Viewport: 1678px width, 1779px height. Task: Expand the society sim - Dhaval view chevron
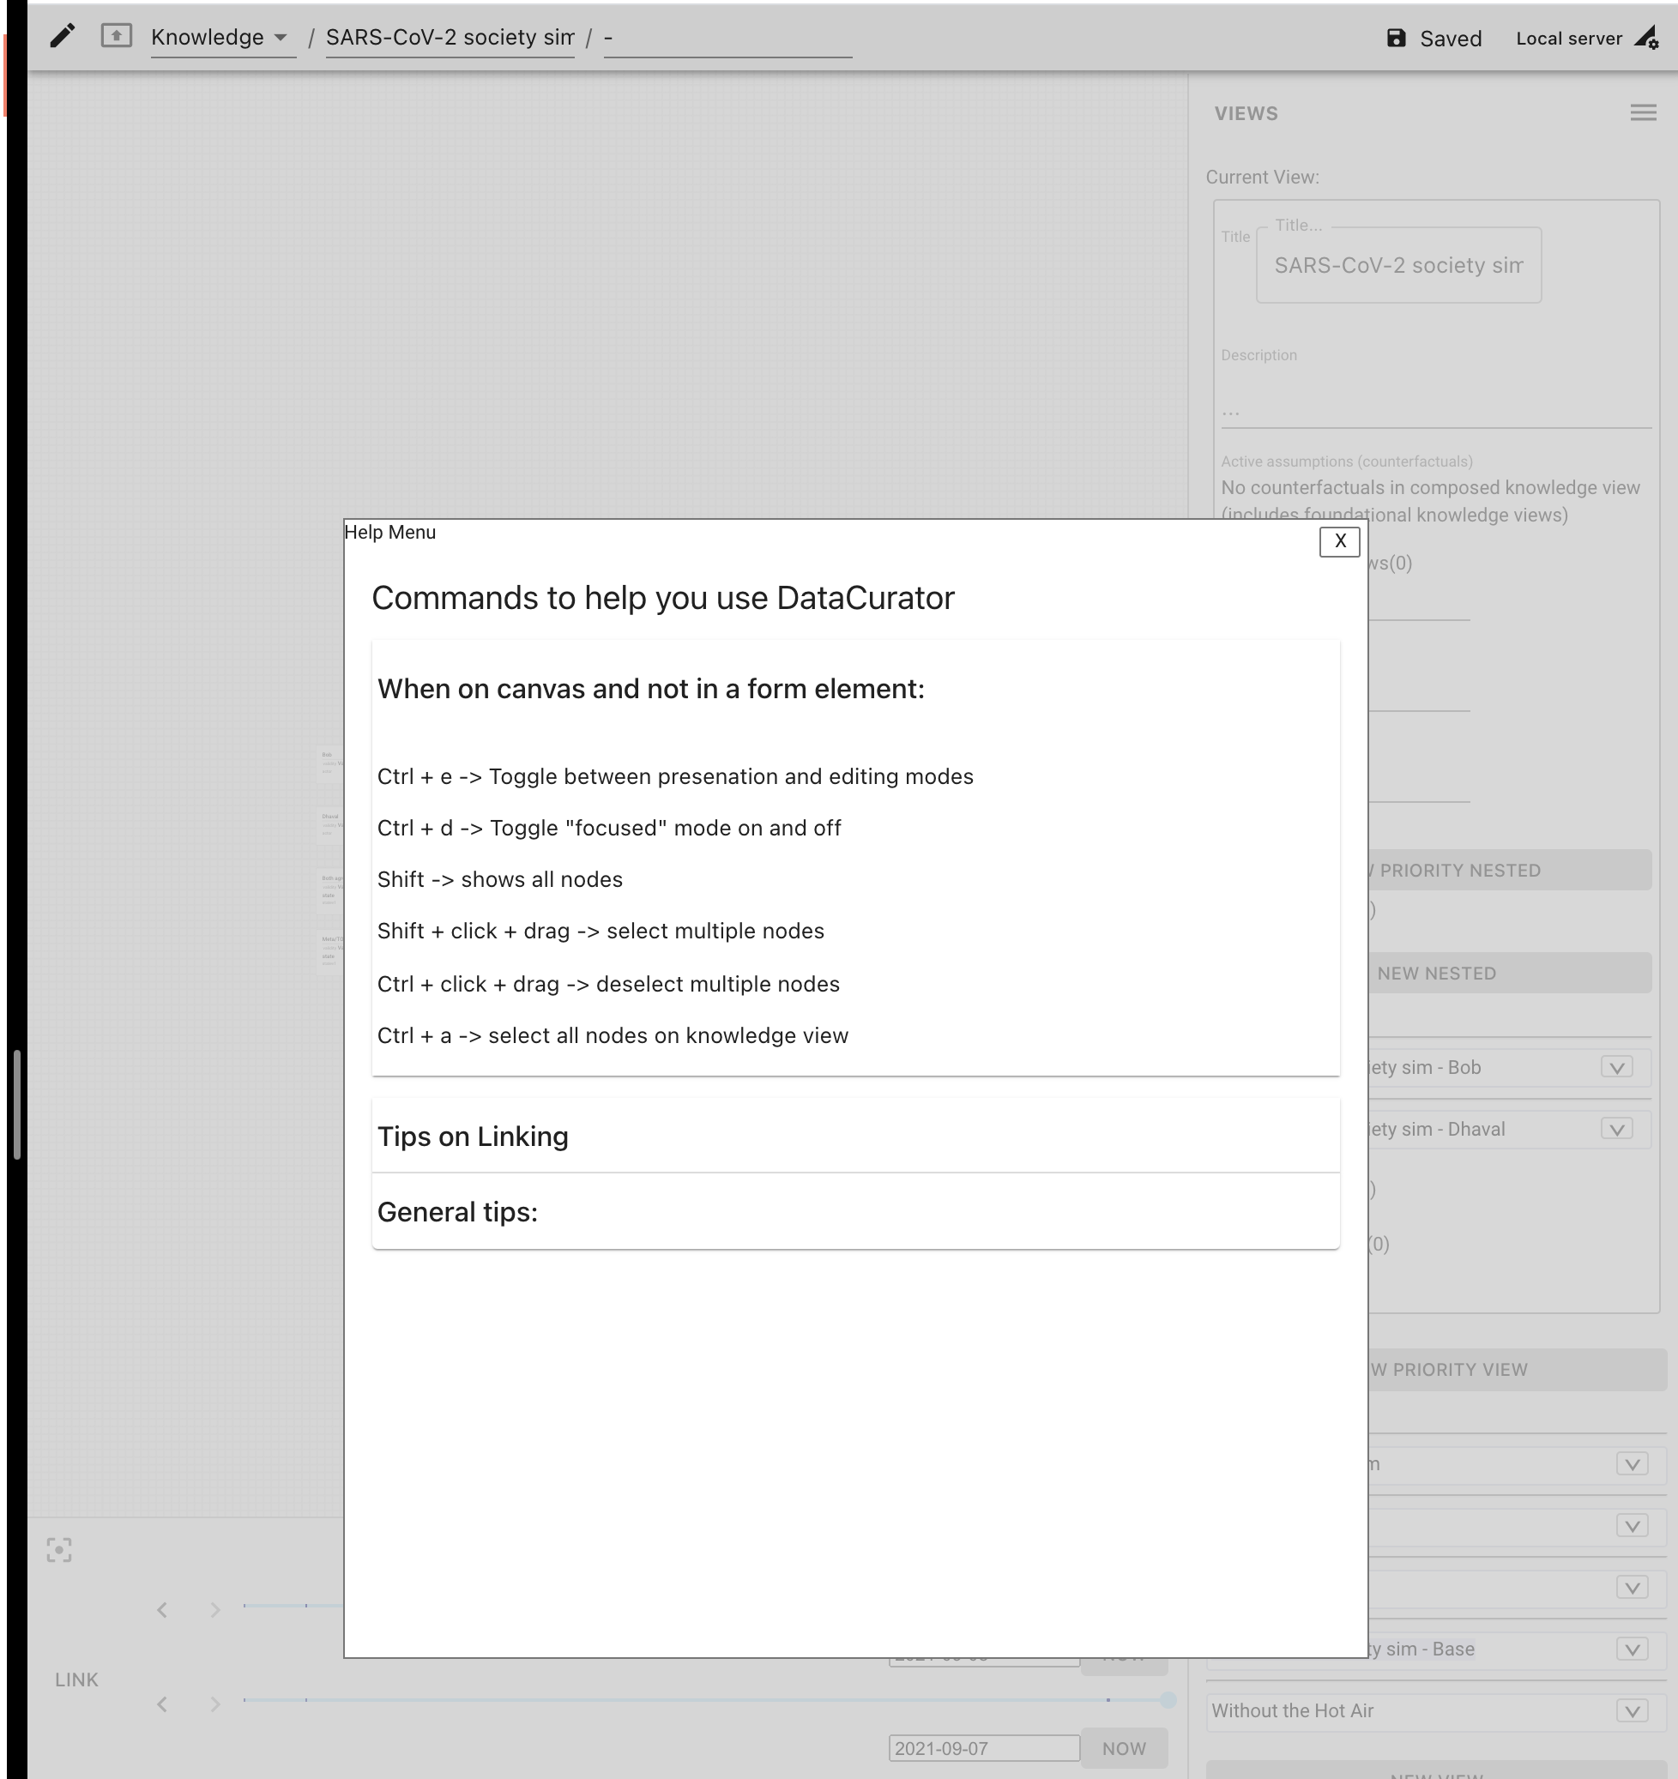click(1616, 1130)
